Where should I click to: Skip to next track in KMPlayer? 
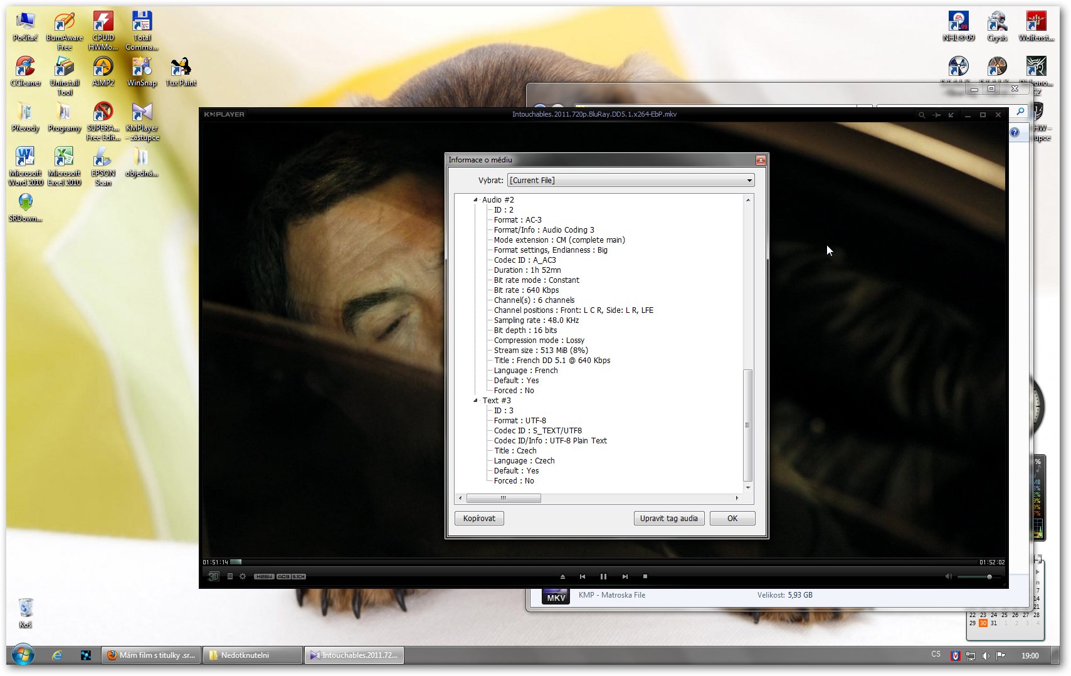point(625,576)
